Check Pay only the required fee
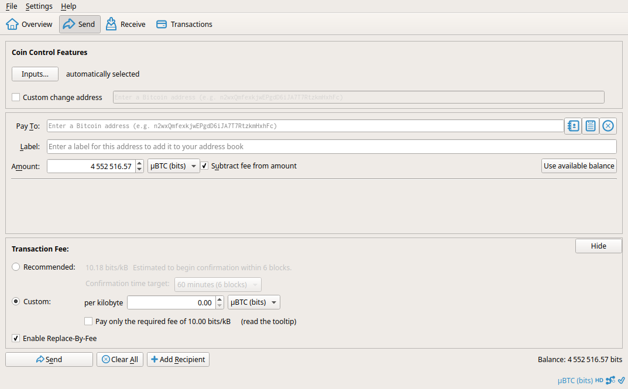Viewport: 628px width, 389px height. point(88,321)
